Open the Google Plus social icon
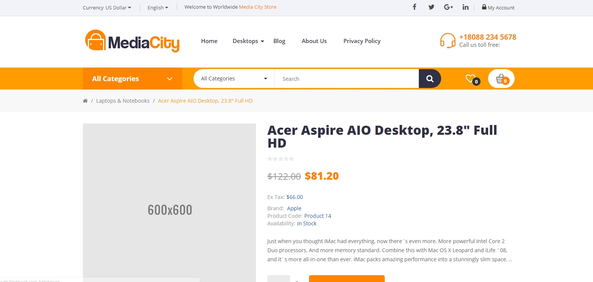The width and height of the screenshot is (593, 282). click(x=449, y=7)
